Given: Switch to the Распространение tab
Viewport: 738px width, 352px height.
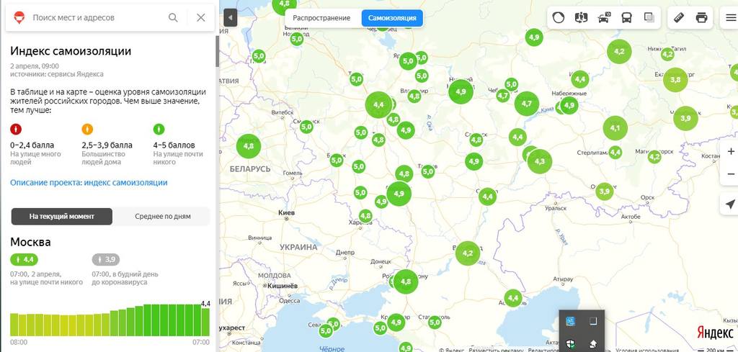Looking at the screenshot, I should [x=321, y=18].
